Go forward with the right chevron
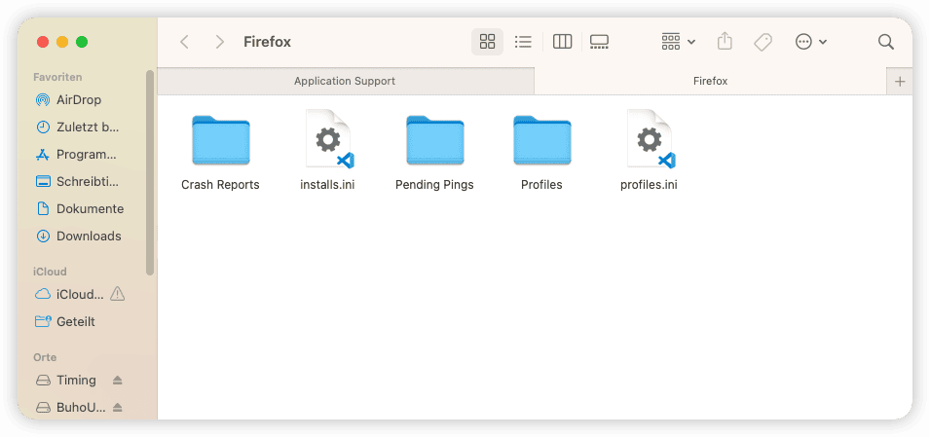Screen dimensions: 930x437 pyautogui.click(x=220, y=42)
